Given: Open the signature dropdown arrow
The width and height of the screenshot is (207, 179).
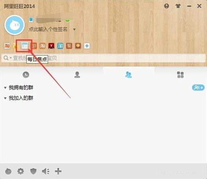Looking at the screenshot, I should pyautogui.click(x=75, y=29).
